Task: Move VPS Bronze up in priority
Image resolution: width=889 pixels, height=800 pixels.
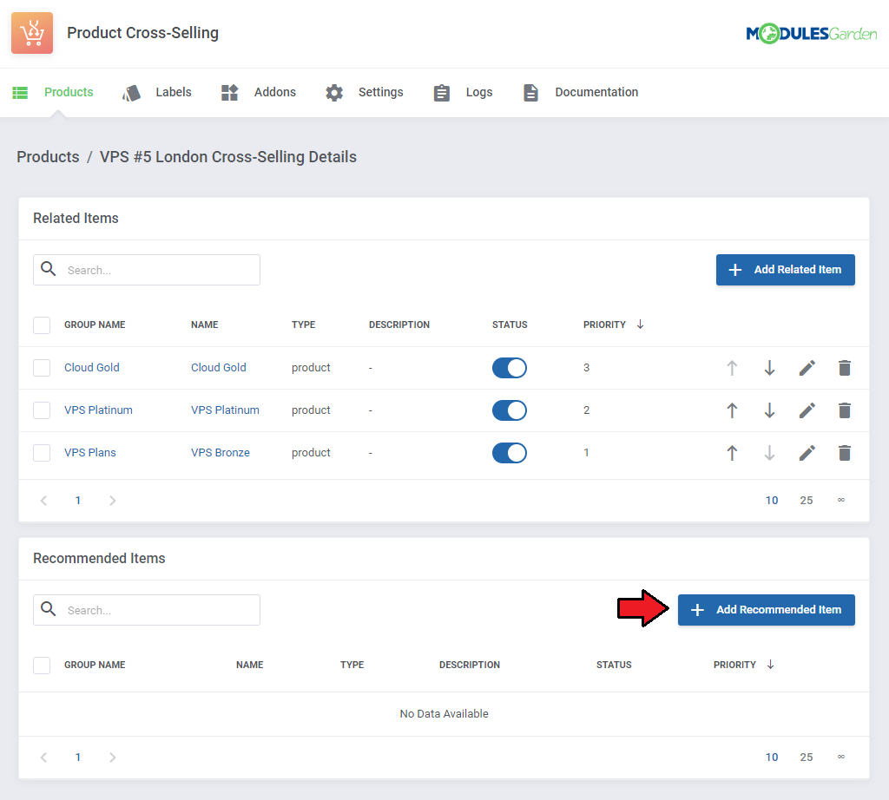Action: 732,453
